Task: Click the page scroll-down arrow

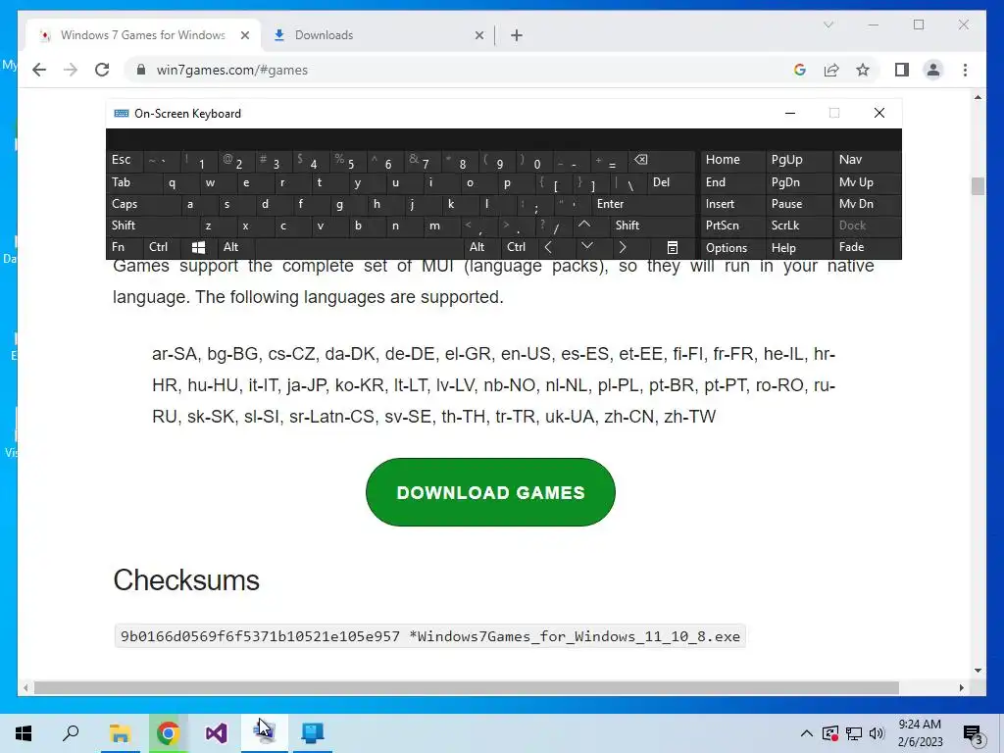Action: click(978, 671)
